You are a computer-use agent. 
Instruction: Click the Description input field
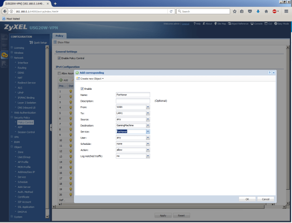click(133, 101)
